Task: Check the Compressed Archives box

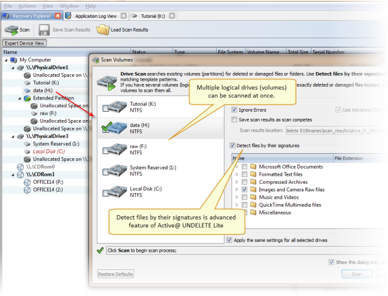Action: (244, 182)
